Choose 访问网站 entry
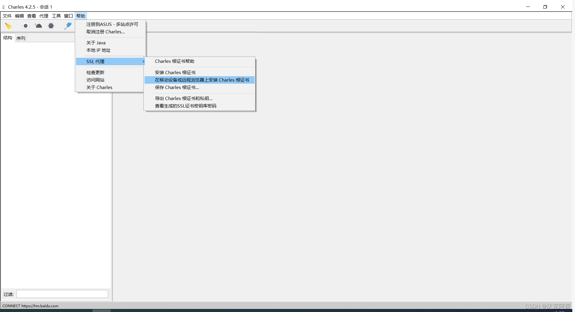 pyautogui.click(x=110, y=80)
